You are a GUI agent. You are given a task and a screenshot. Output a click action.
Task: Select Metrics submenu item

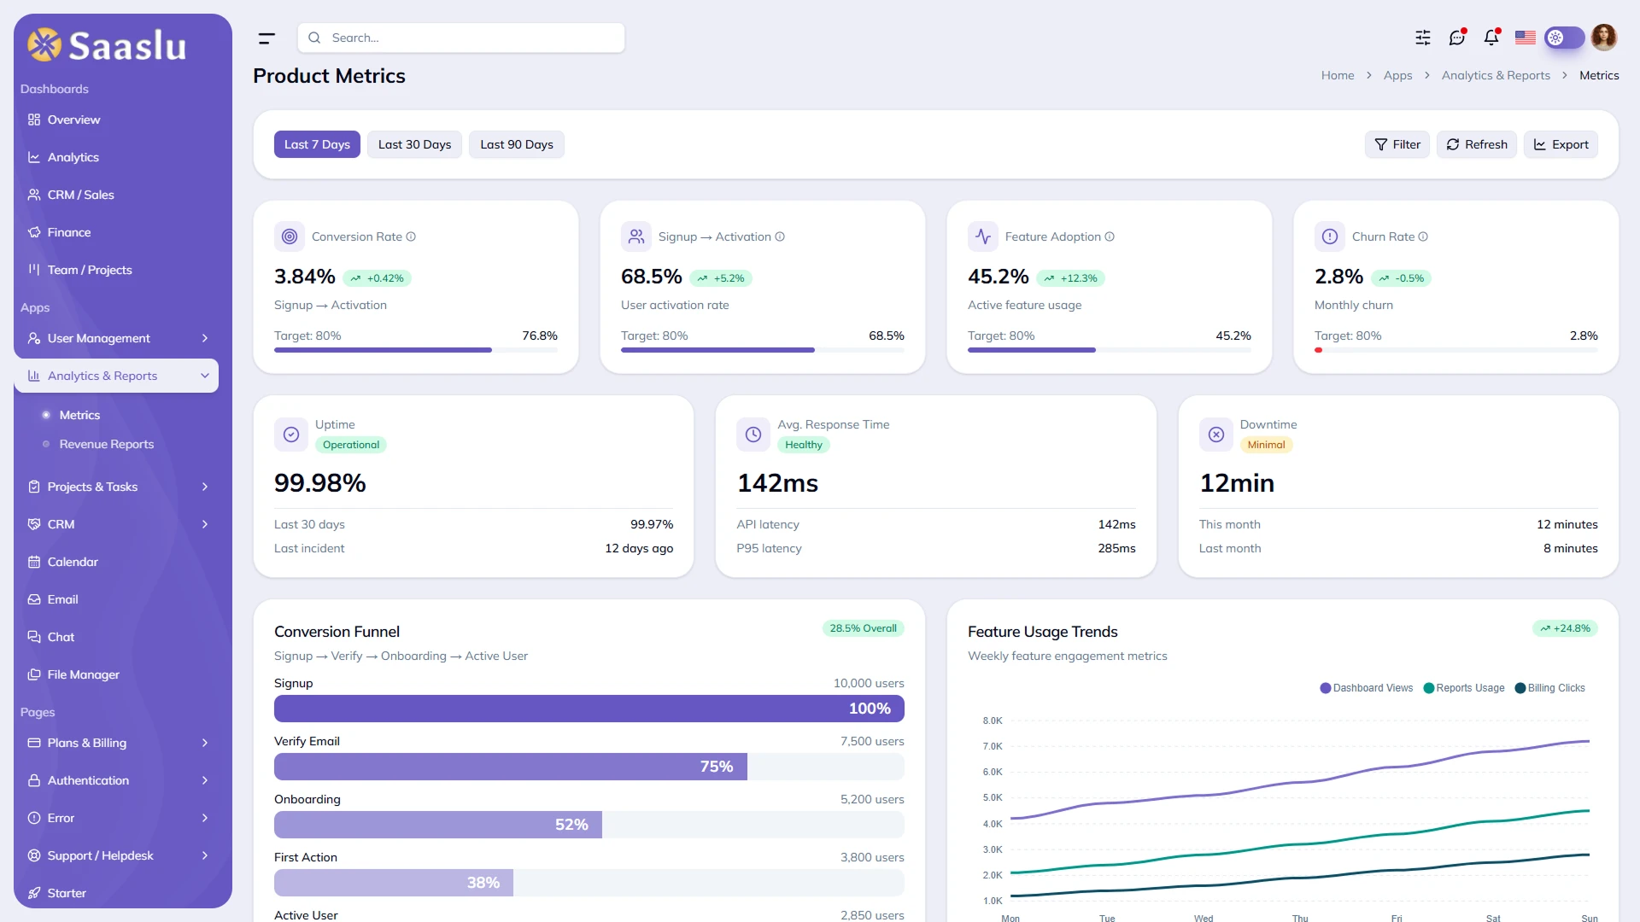tap(79, 415)
